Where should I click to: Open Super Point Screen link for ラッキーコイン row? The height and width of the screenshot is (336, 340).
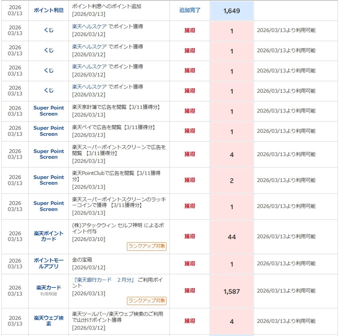coord(49,206)
